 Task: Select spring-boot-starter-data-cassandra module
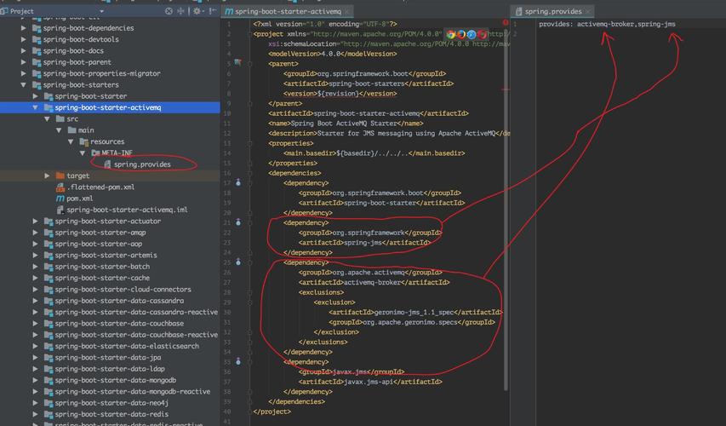pos(119,301)
